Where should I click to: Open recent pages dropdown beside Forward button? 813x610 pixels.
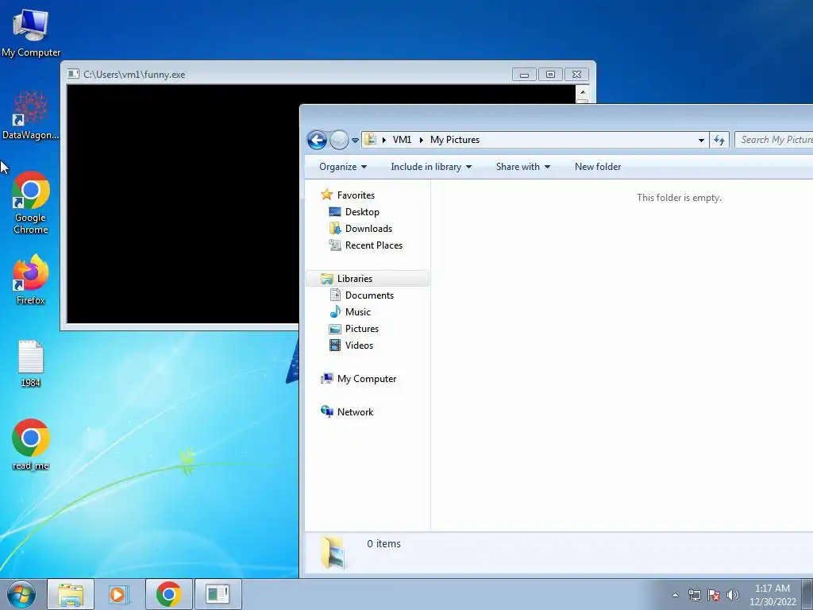(355, 140)
